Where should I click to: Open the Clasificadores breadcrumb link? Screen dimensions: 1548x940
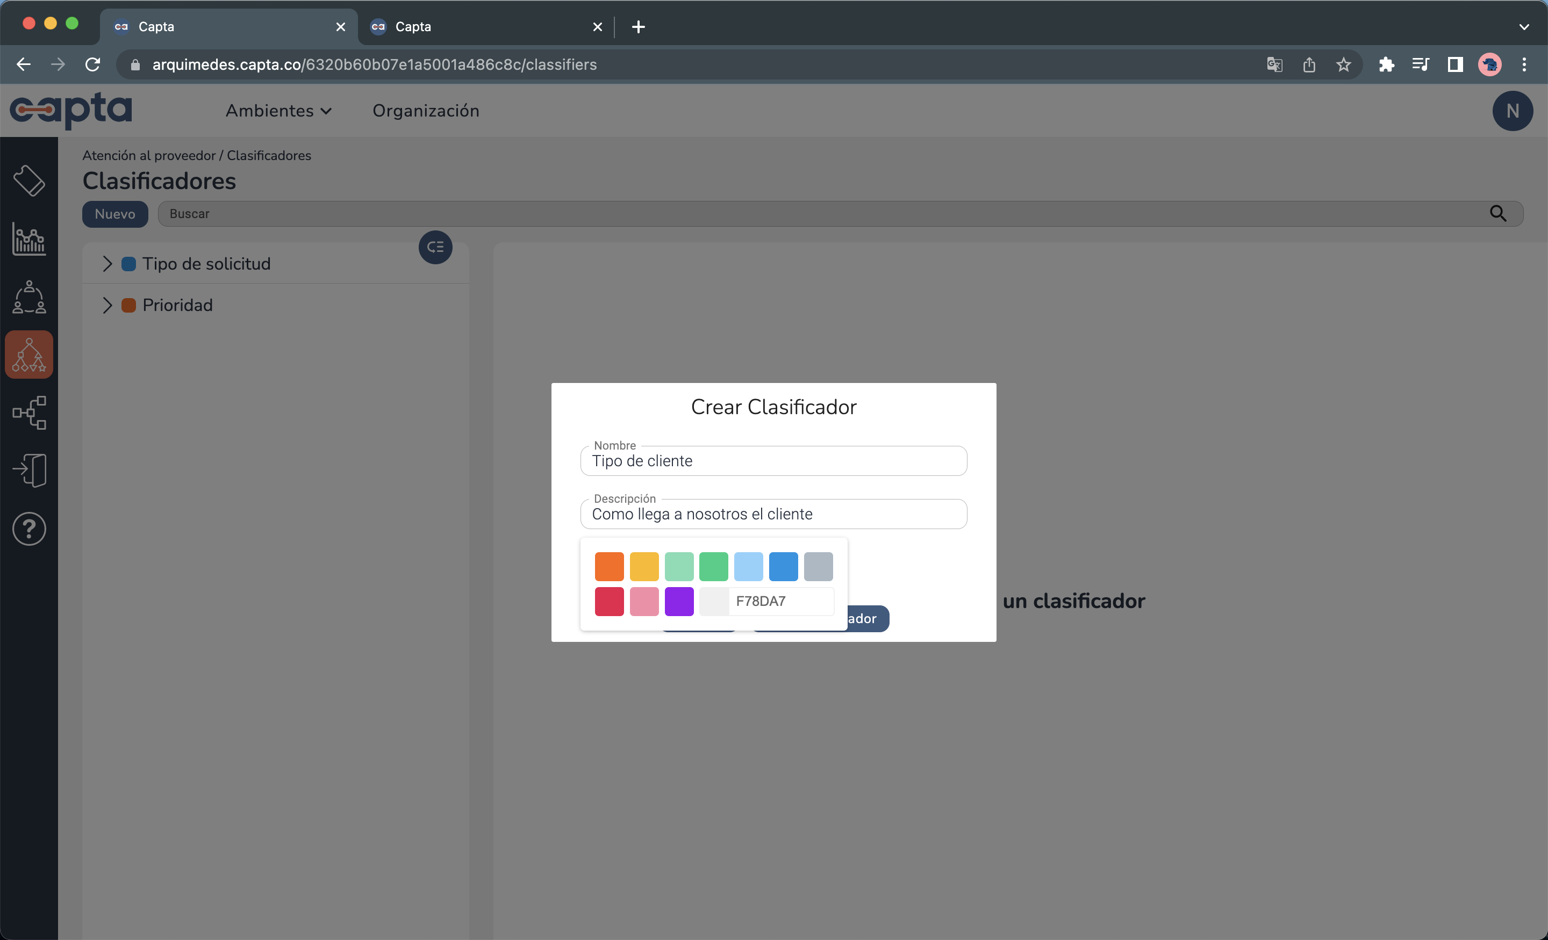pyautogui.click(x=269, y=155)
